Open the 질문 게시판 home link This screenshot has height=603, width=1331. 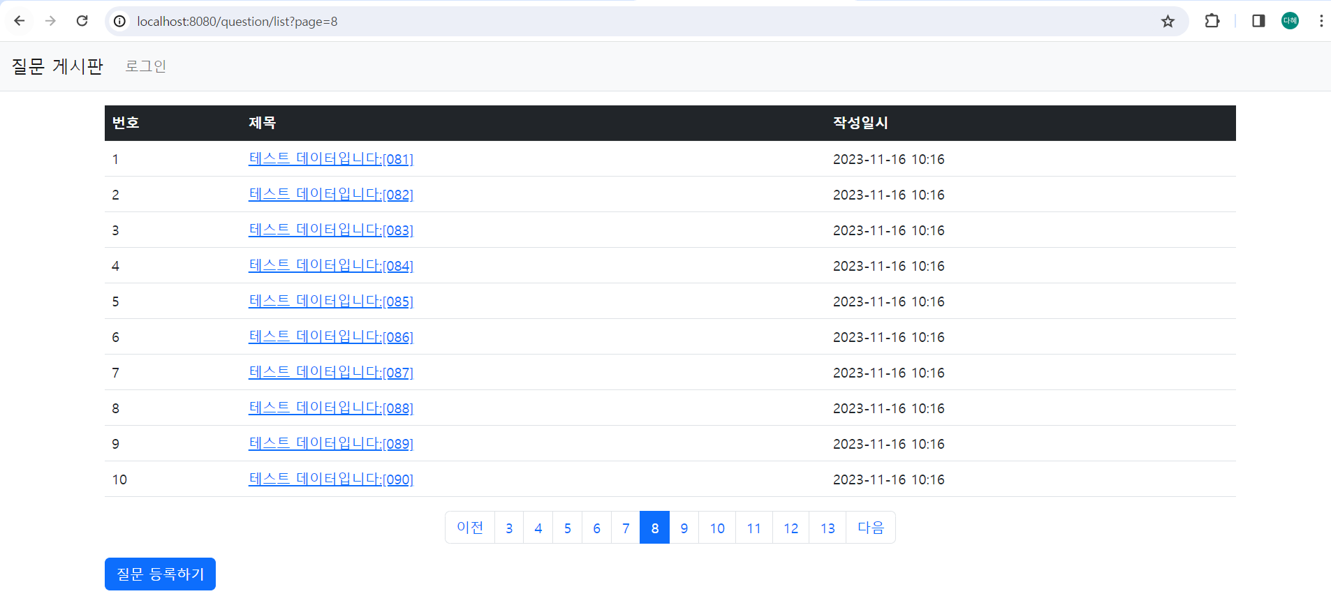tap(57, 66)
